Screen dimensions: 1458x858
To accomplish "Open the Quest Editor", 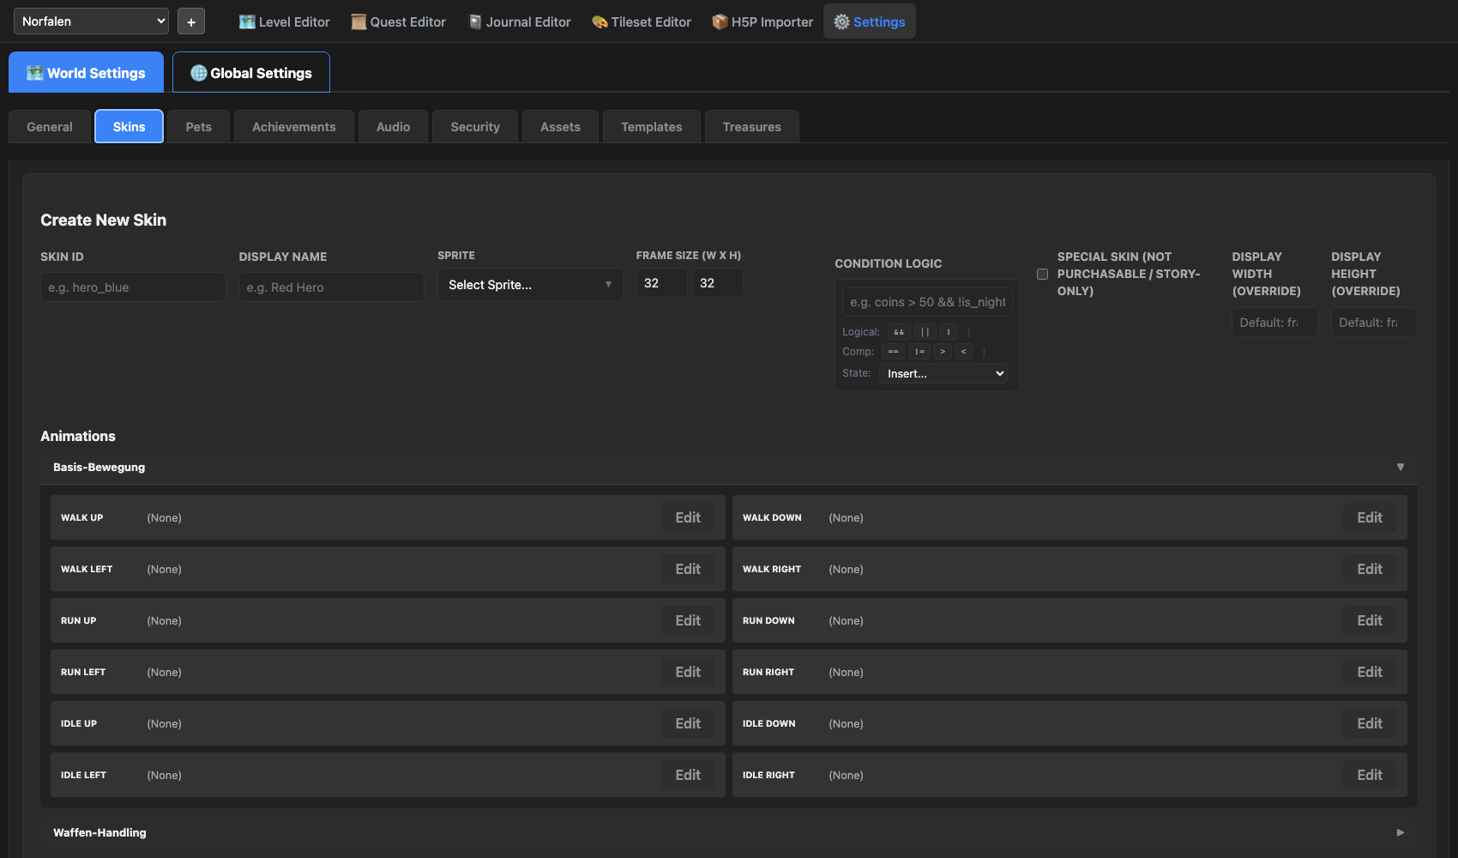I will pos(398,21).
